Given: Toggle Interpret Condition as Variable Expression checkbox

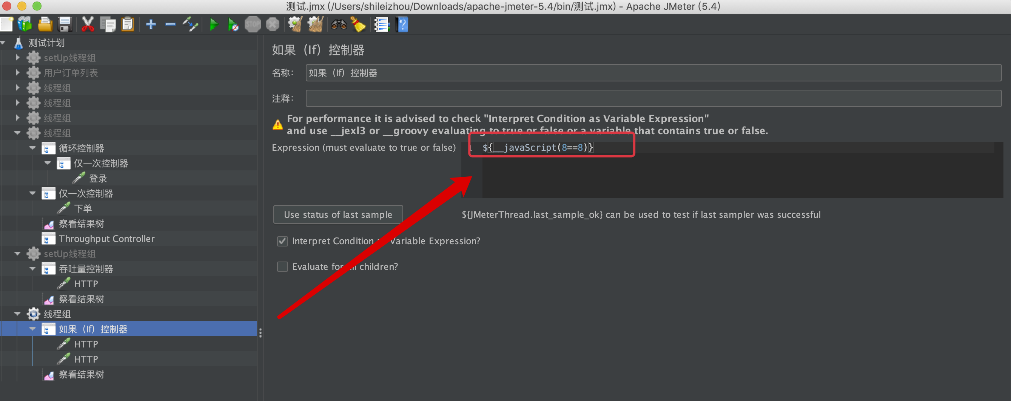Looking at the screenshot, I should (x=282, y=241).
